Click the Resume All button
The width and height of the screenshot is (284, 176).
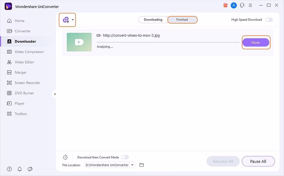click(223, 161)
